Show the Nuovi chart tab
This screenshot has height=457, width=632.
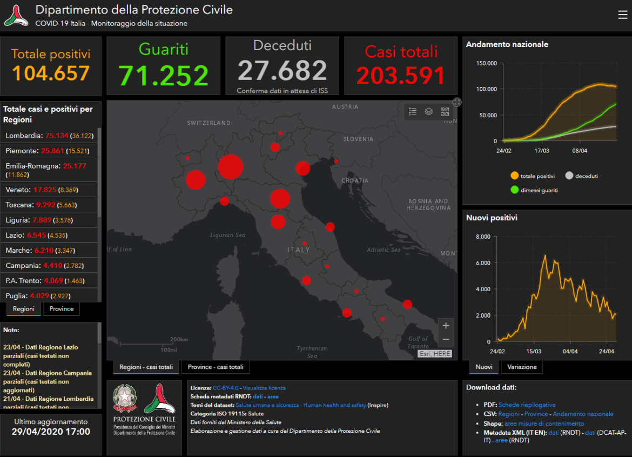pos(483,367)
